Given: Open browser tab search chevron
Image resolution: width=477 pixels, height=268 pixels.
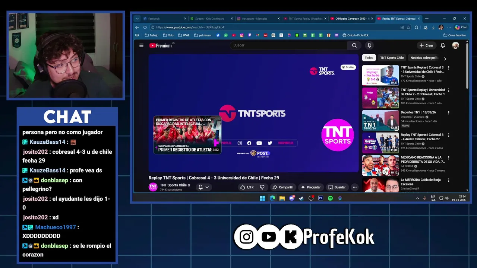Looking at the screenshot, I should pos(137,19).
